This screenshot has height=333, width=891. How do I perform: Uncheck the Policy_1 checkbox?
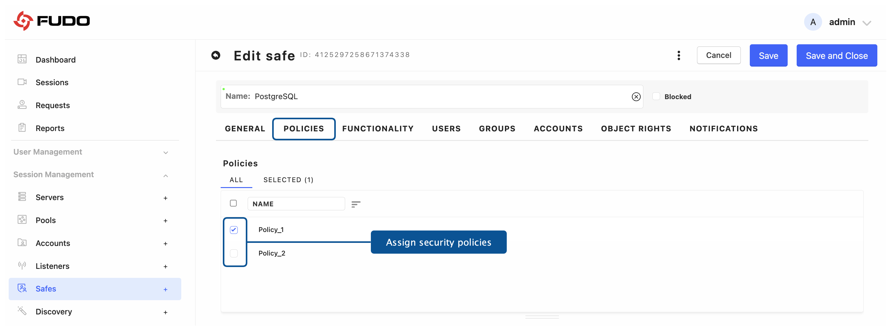pos(234,230)
